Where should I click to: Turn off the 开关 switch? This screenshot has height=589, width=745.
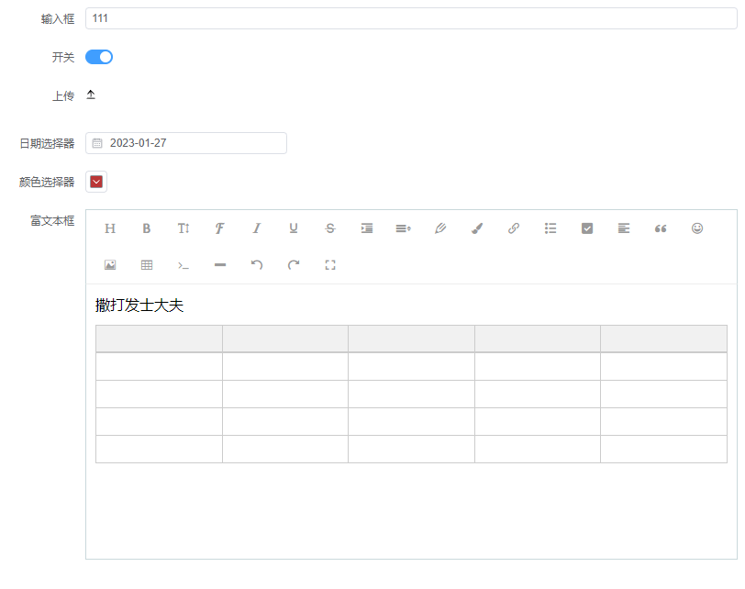pos(99,57)
